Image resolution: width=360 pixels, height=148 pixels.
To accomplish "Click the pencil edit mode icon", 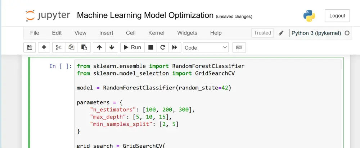I will pyautogui.click(x=281, y=33).
